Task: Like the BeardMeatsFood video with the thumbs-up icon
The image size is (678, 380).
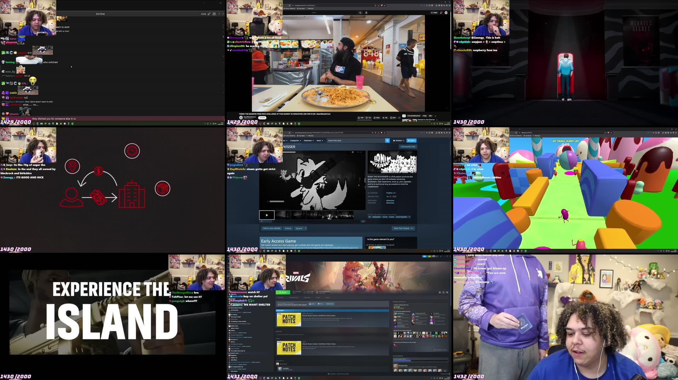Action: point(359,118)
